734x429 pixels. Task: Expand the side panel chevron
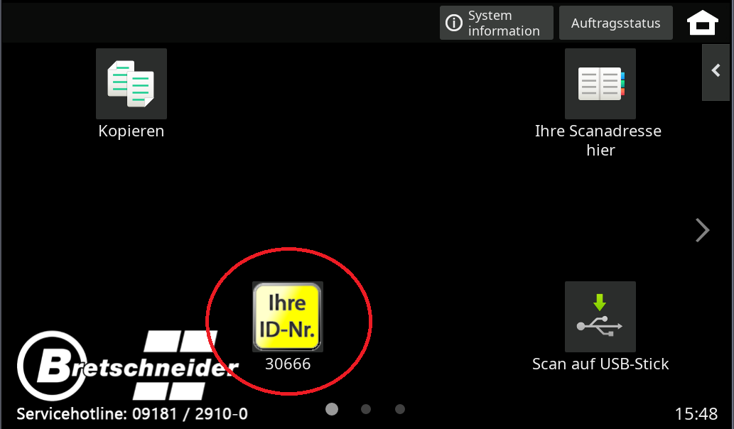click(716, 71)
